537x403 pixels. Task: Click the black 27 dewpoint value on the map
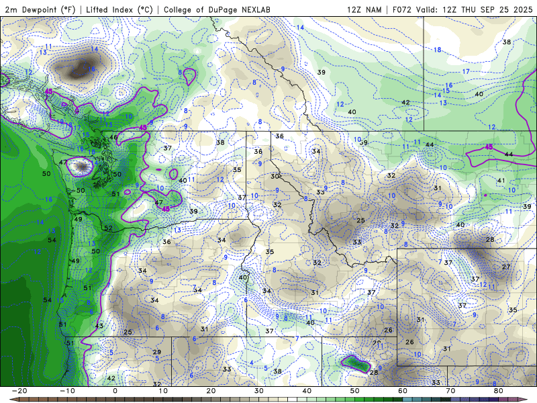tap(506, 267)
